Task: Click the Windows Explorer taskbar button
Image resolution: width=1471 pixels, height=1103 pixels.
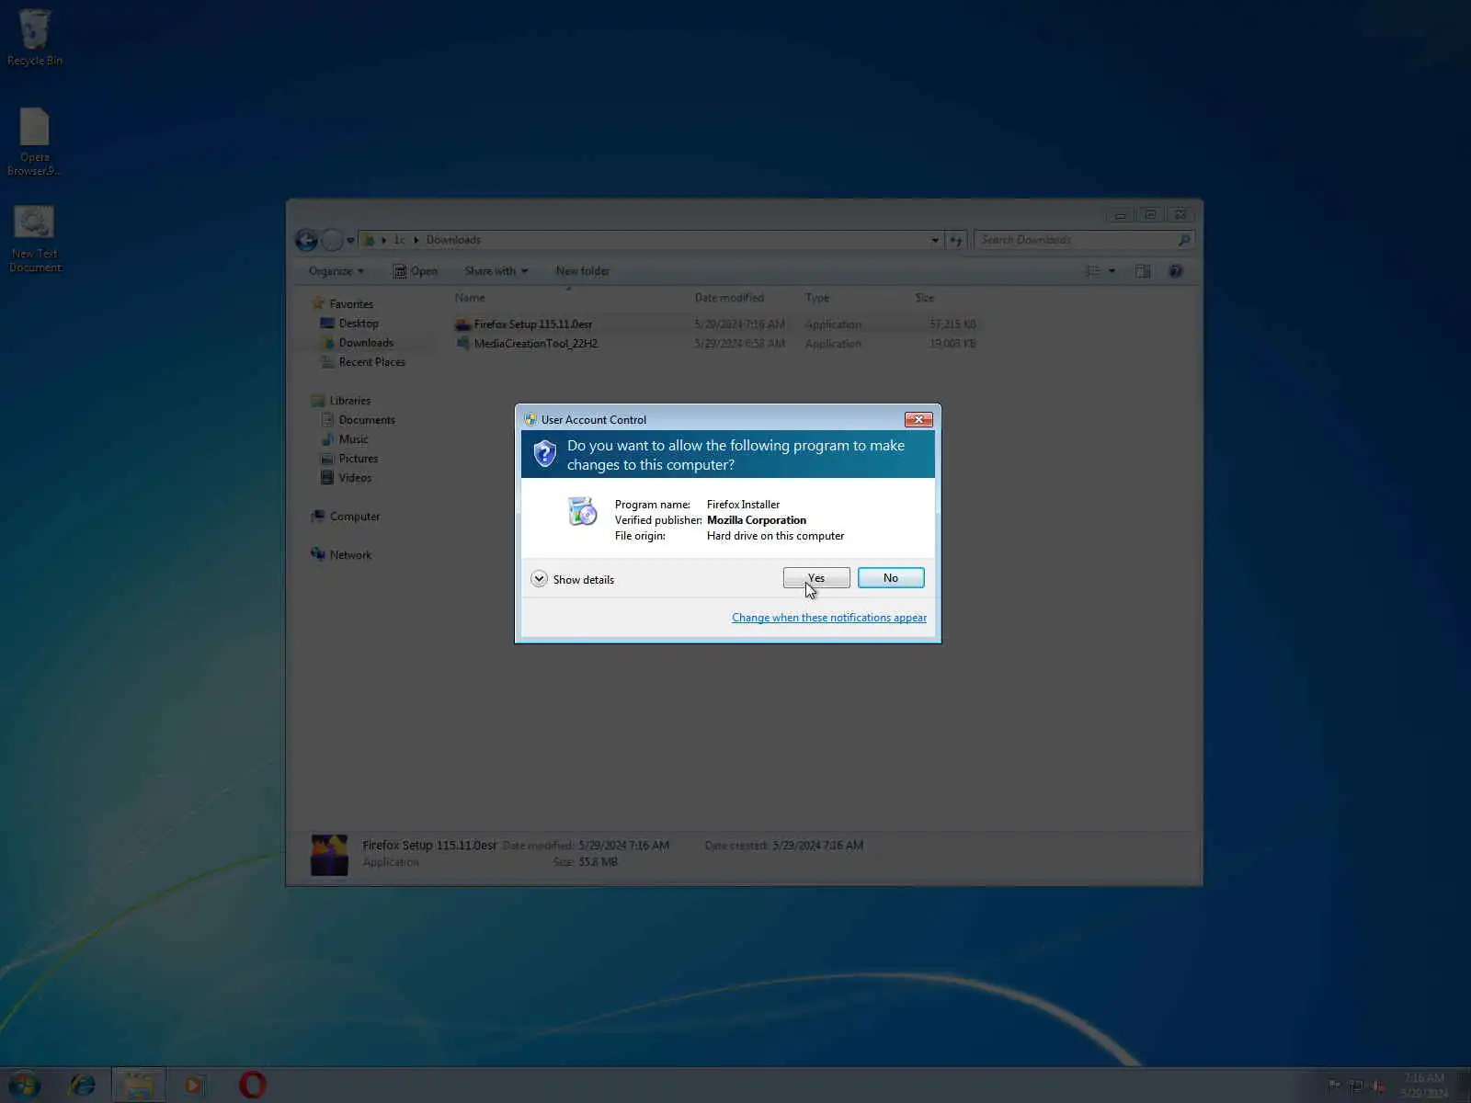Action: point(139,1086)
